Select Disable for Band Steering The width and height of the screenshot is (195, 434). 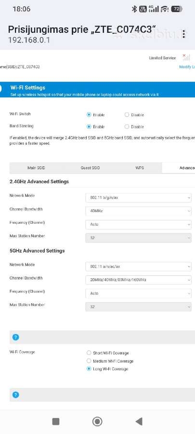[x=127, y=126]
